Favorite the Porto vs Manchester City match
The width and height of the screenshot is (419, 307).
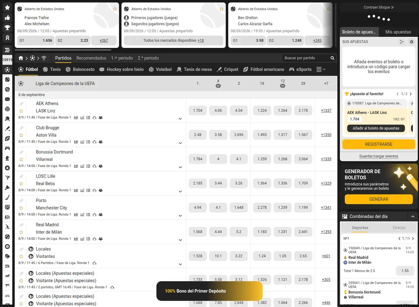pos(21,208)
